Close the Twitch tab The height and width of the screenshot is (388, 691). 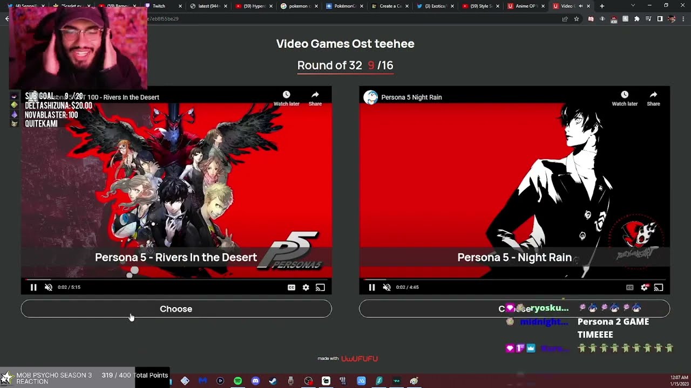(180, 6)
